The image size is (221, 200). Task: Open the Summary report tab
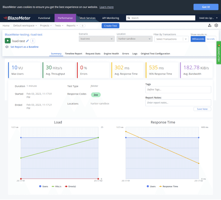56,54
